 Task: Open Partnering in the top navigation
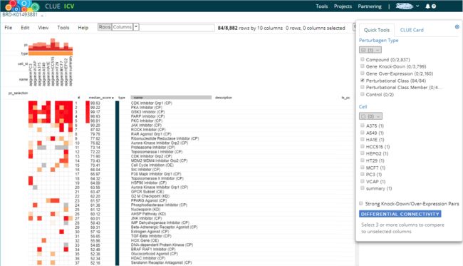pyautogui.click(x=370, y=6)
